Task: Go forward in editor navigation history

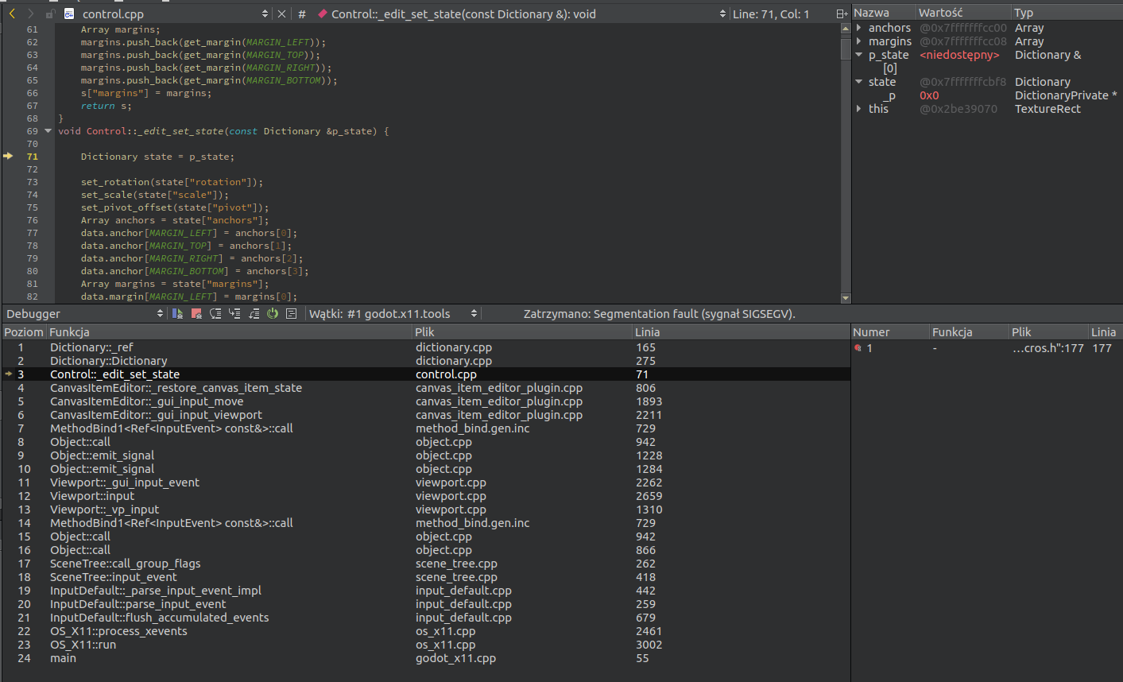Action: (30, 14)
